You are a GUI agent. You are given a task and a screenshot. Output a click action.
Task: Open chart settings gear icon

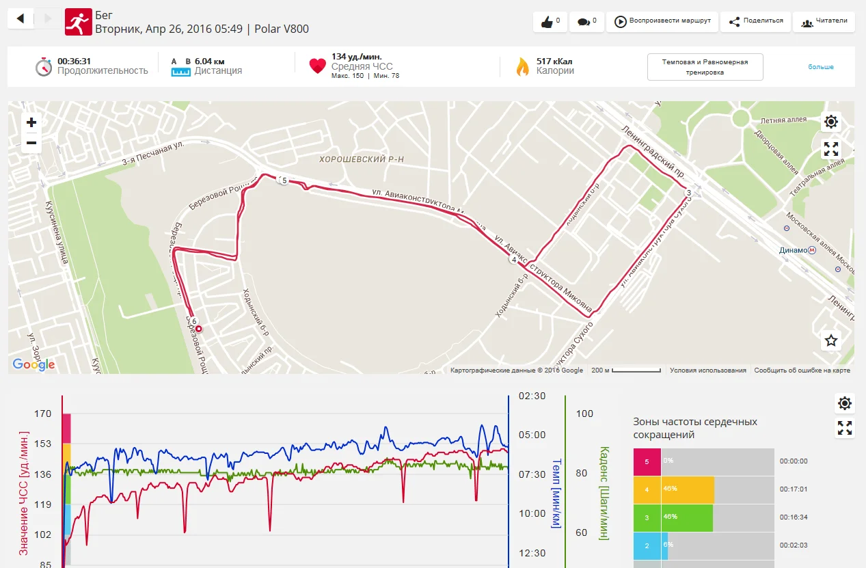pyautogui.click(x=845, y=403)
